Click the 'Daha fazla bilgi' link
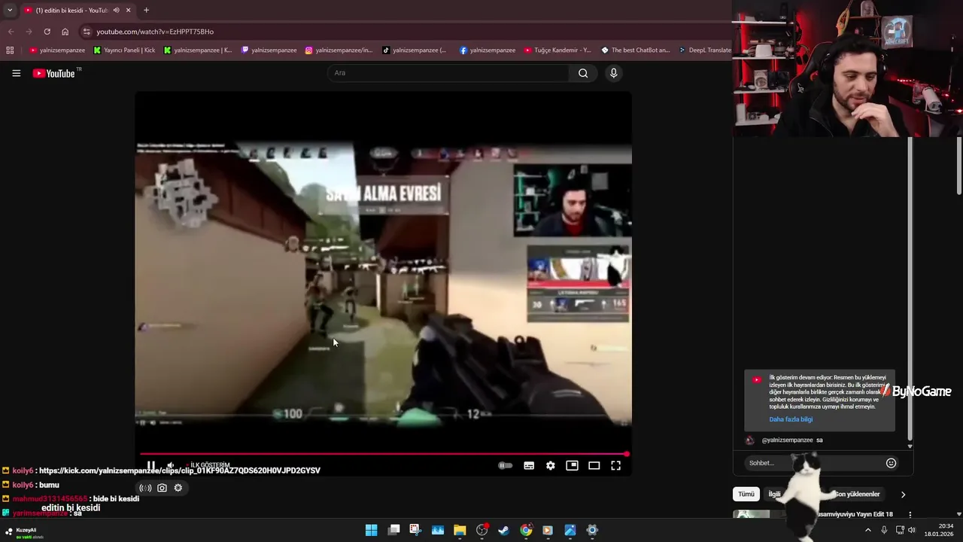 pos(791,419)
